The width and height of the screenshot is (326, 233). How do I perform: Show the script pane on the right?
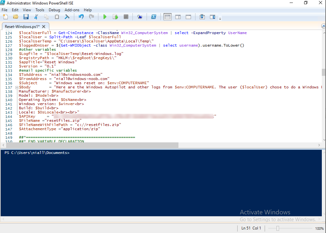coord(178,17)
